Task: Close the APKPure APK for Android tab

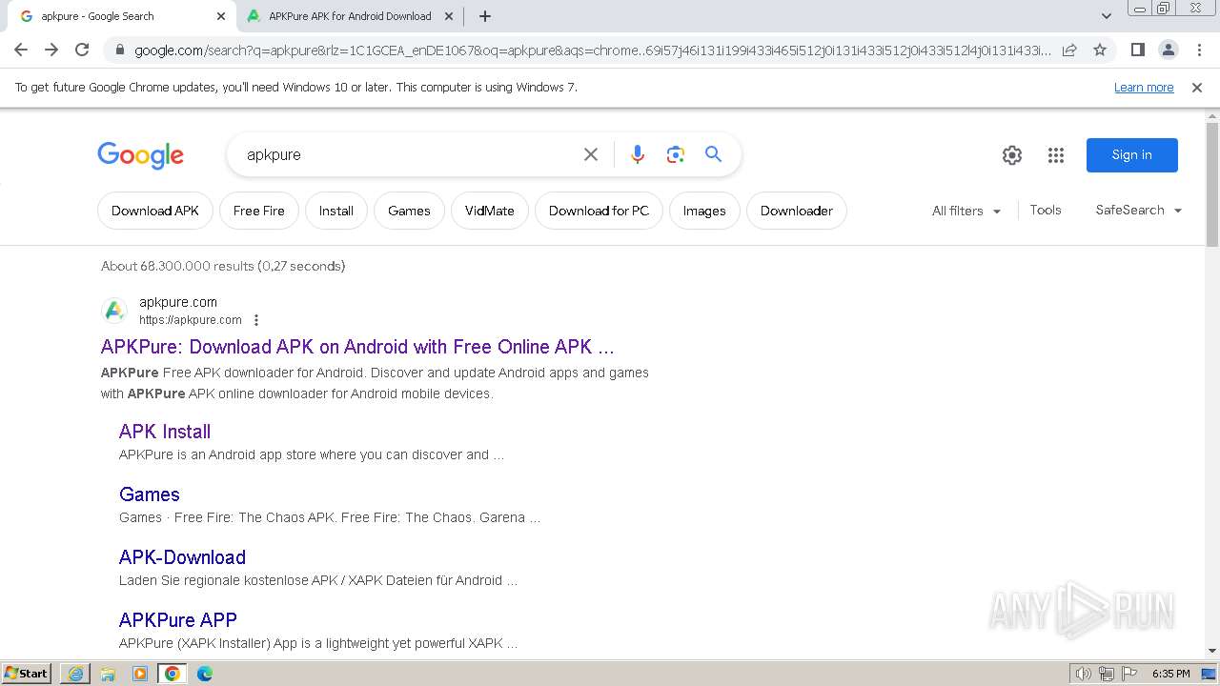Action: tap(449, 16)
